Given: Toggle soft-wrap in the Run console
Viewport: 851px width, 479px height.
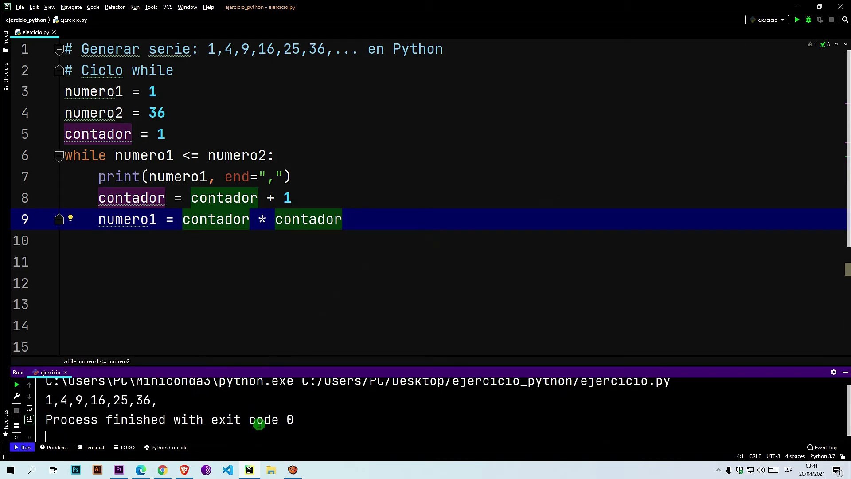Looking at the screenshot, I should pos(29,408).
